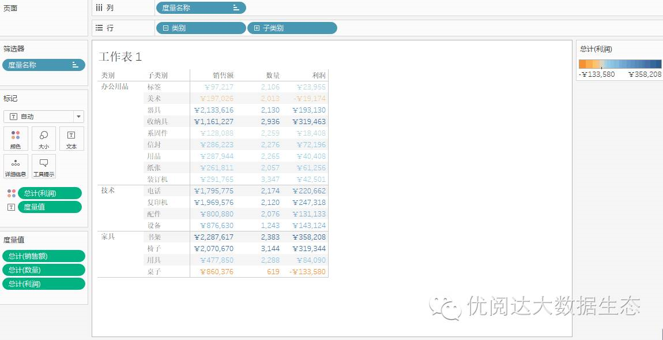Select the 技术 category row header

tap(108, 190)
